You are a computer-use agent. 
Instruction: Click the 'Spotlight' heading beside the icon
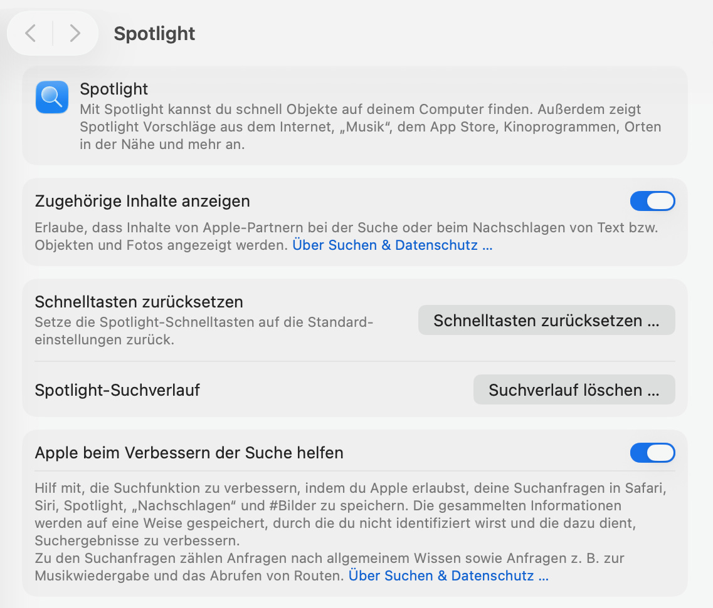tap(114, 89)
